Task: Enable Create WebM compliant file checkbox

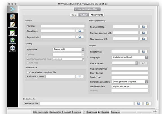Action: tap(28, 72)
